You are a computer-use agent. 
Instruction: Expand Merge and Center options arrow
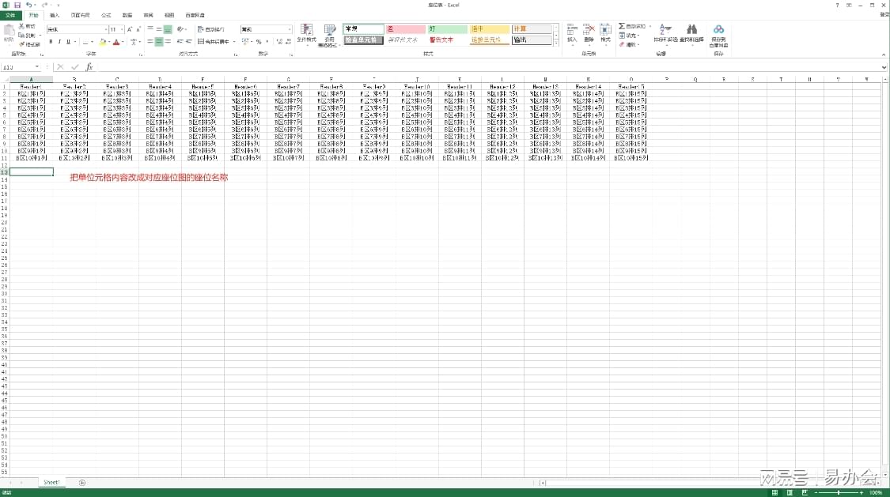click(234, 41)
